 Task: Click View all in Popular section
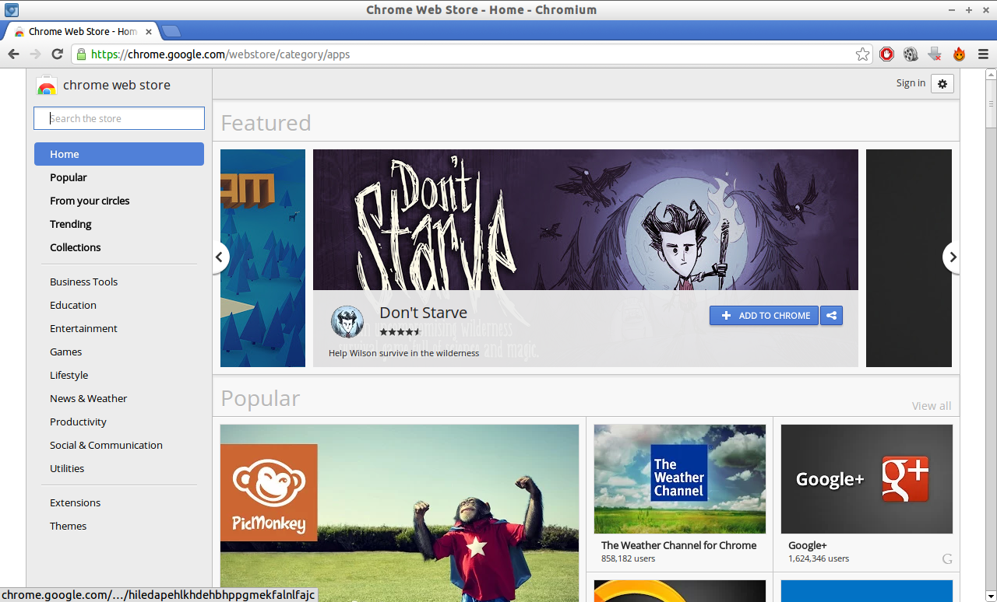tap(932, 406)
